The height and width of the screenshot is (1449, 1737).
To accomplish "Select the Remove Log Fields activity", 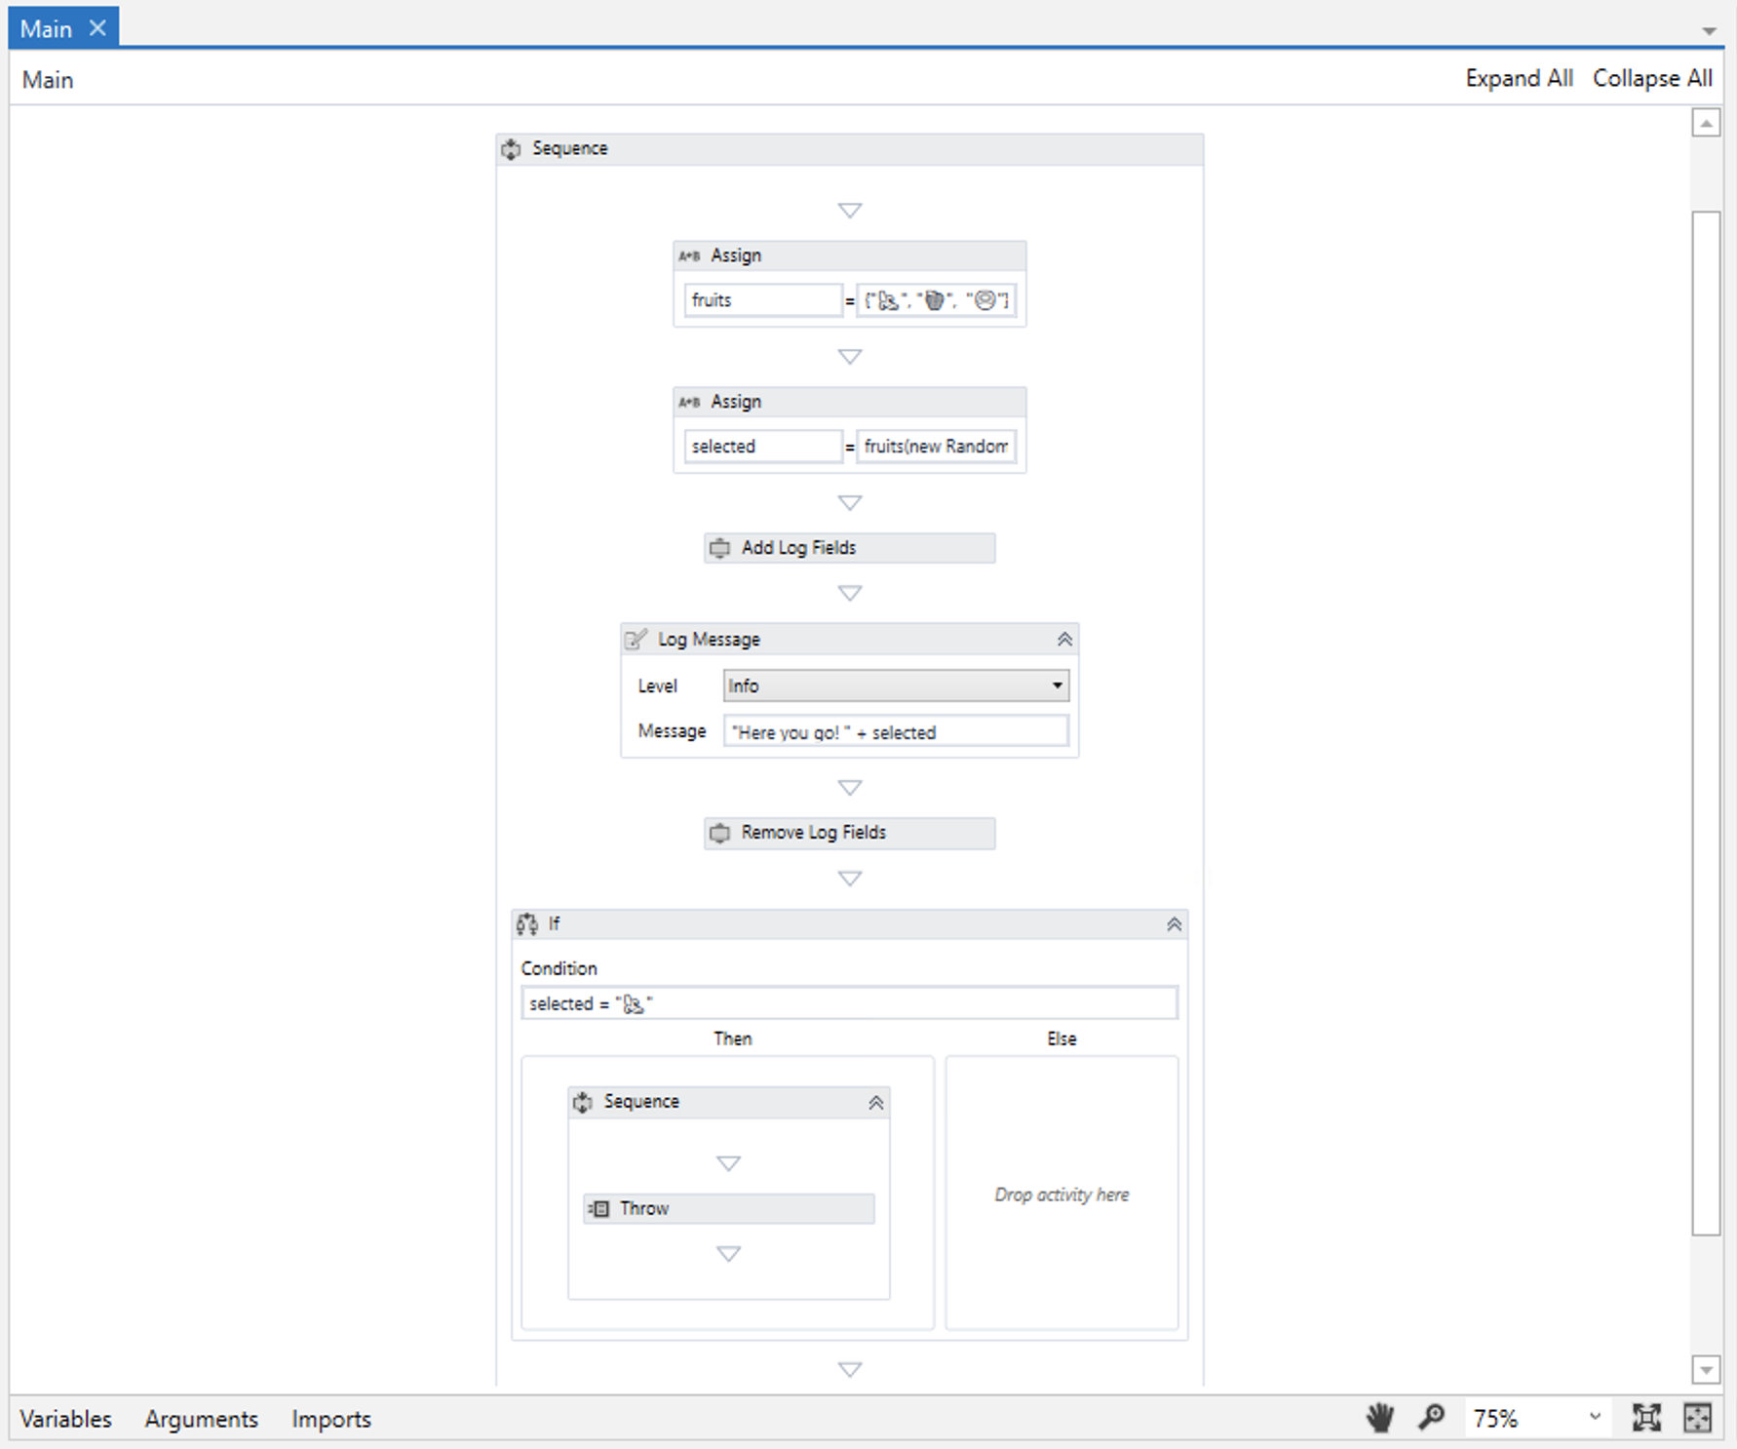I will tap(850, 833).
